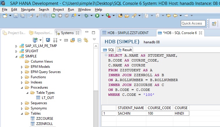Expand the SFLIGHT schema node
Viewport: 220px width, 127px height.
[x=16, y=51]
